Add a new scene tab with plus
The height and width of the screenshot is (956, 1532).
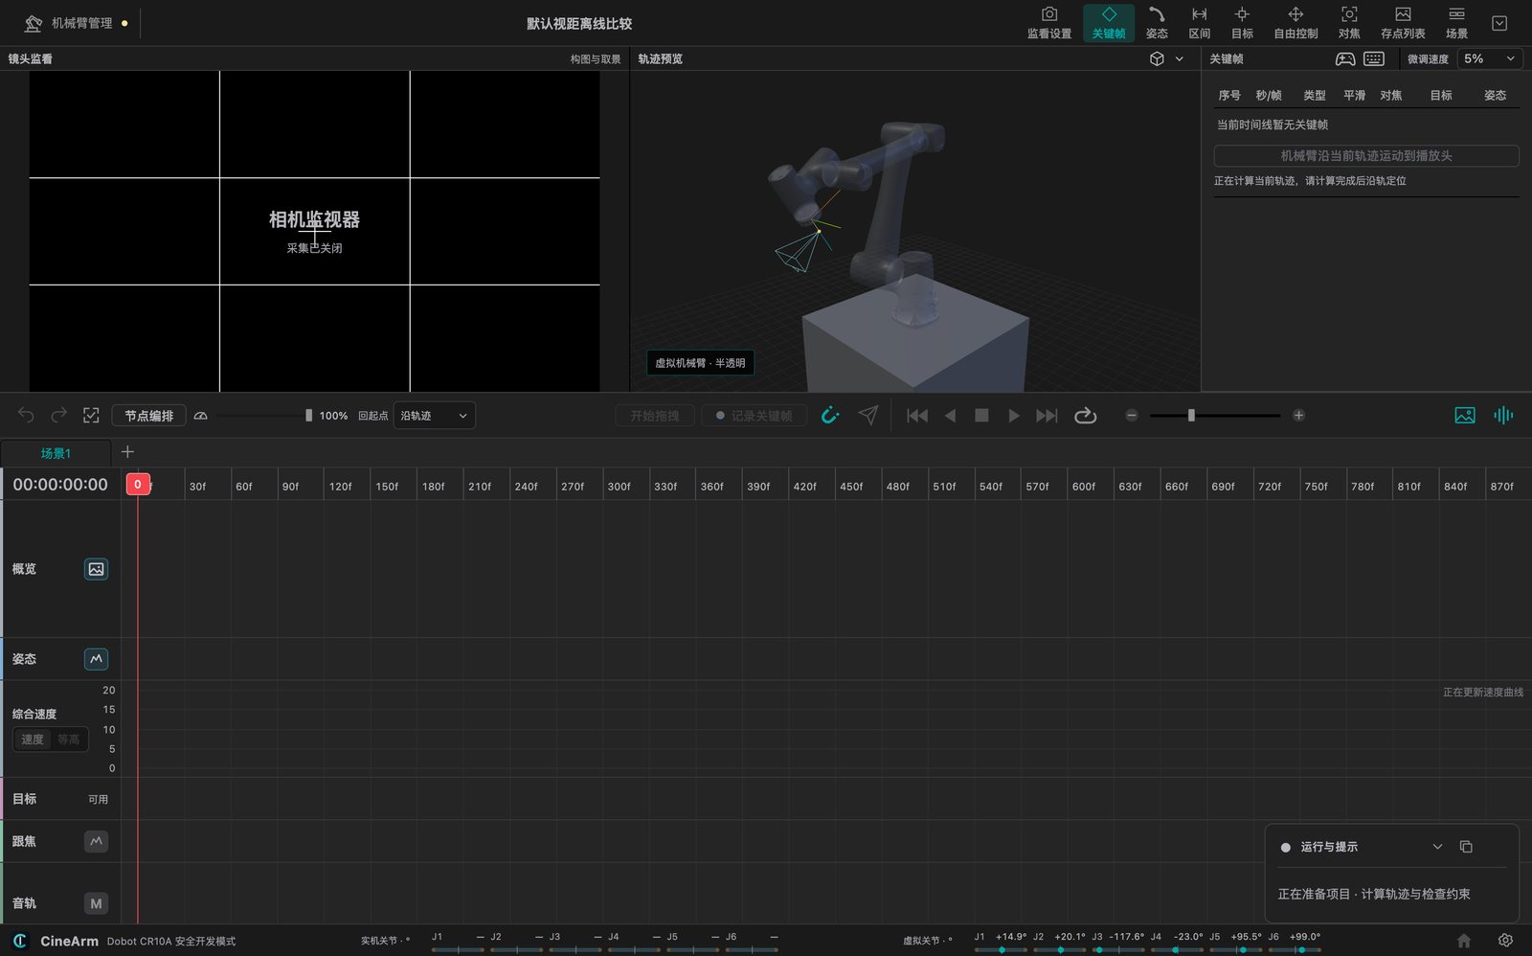point(127,452)
